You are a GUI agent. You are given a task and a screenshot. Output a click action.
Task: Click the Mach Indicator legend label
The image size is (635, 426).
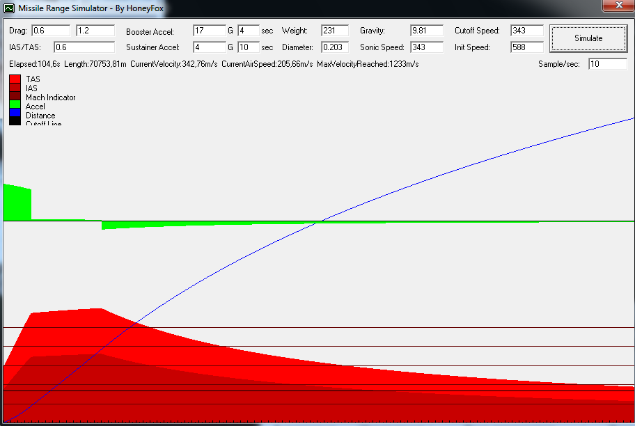click(51, 97)
